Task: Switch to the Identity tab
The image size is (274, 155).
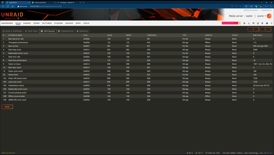Action: click(x=82, y=31)
